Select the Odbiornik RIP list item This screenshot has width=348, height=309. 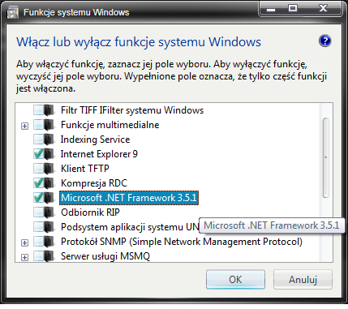click(x=90, y=212)
